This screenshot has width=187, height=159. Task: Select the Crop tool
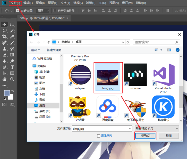tap(5, 37)
